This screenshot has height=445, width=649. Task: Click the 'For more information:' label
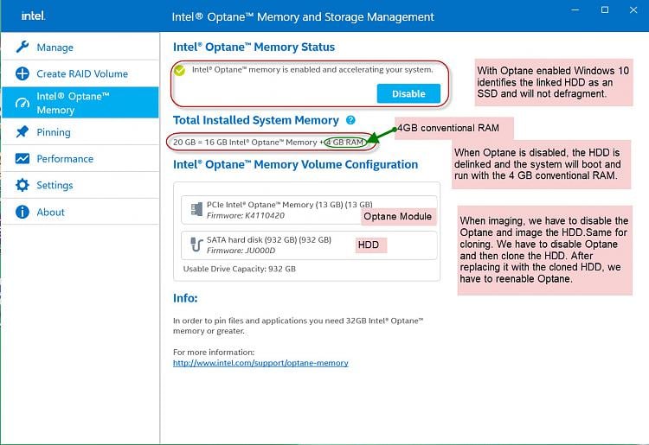tap(214, 352)
